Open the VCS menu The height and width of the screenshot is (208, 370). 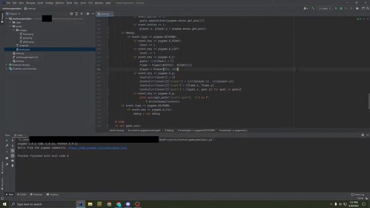[90, 3]
